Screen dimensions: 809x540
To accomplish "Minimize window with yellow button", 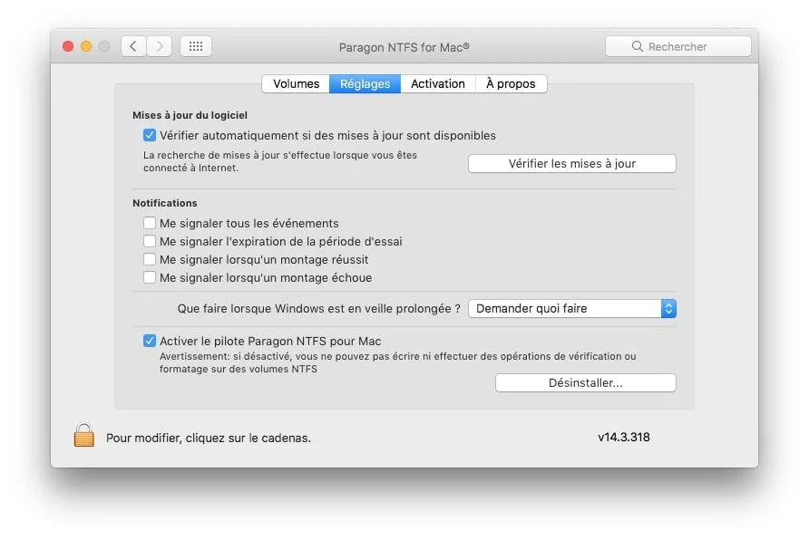I will point(86,46).
